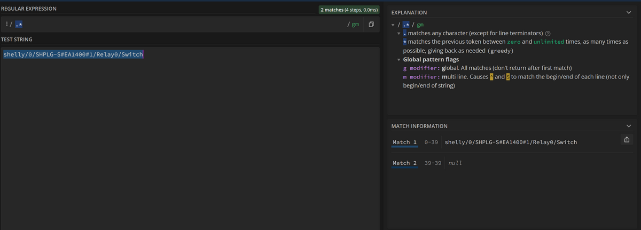The height and width of the screenshot is (230, 641).
Task: Collapse the Explanation panel chevron
Action: click(x=628, y=12)
